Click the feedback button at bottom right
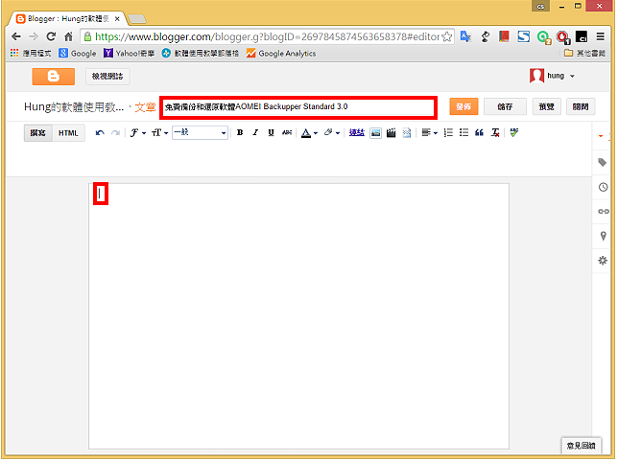This screenshot has width=618, height=461. 581,446
